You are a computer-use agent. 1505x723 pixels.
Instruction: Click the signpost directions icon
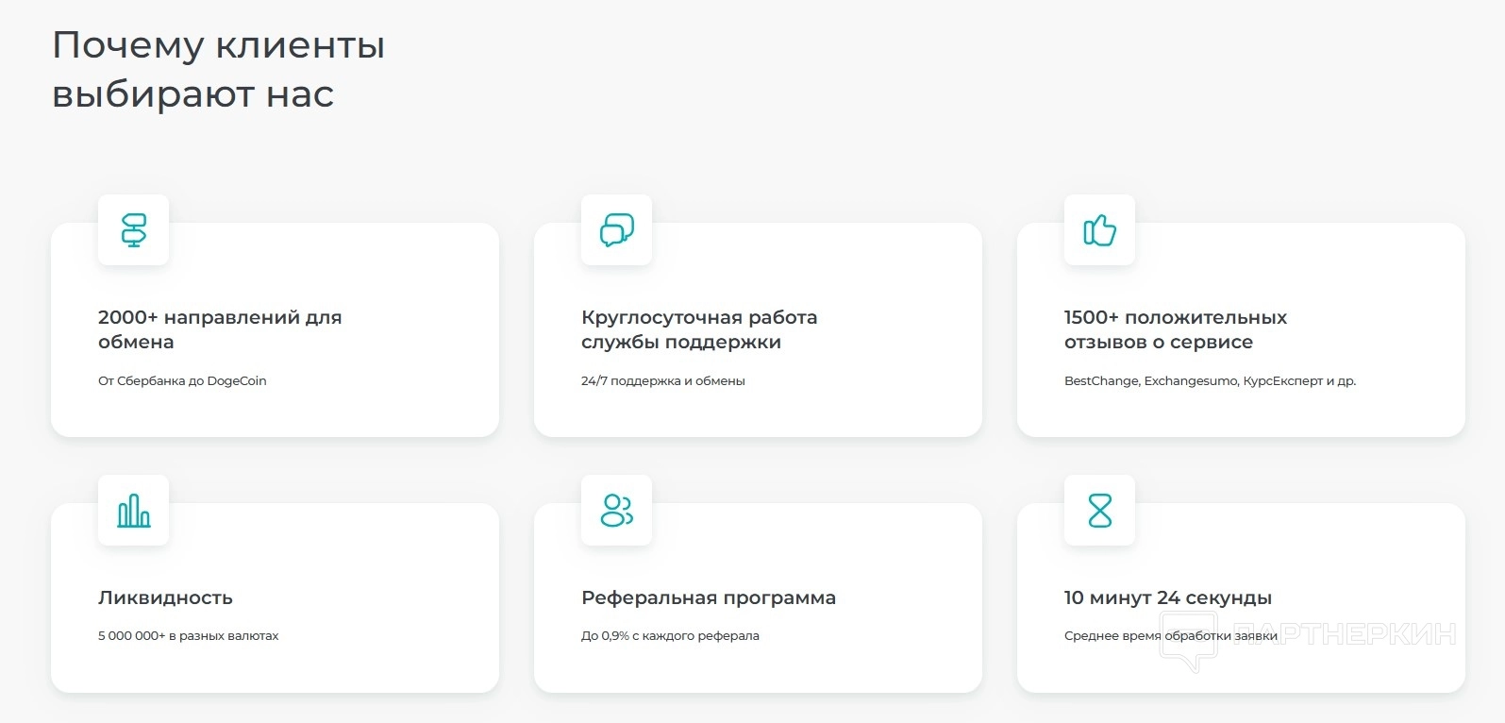click(134, 230)
